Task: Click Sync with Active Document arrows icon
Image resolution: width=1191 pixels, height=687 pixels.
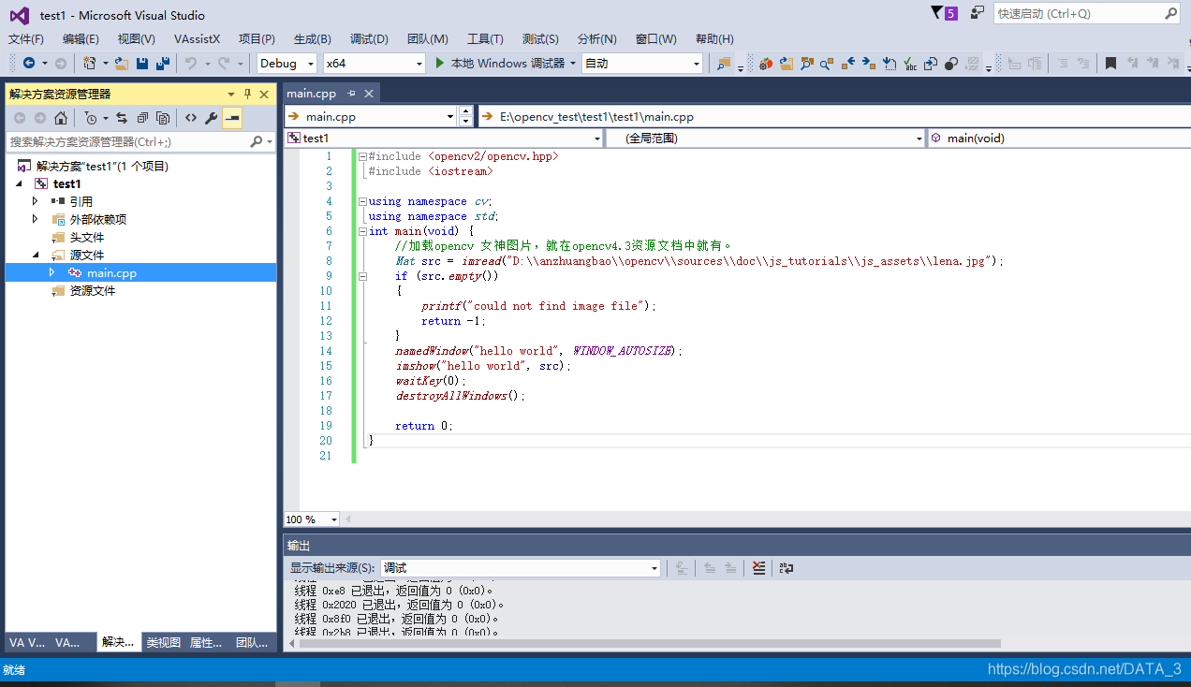Action: (122, 118)
